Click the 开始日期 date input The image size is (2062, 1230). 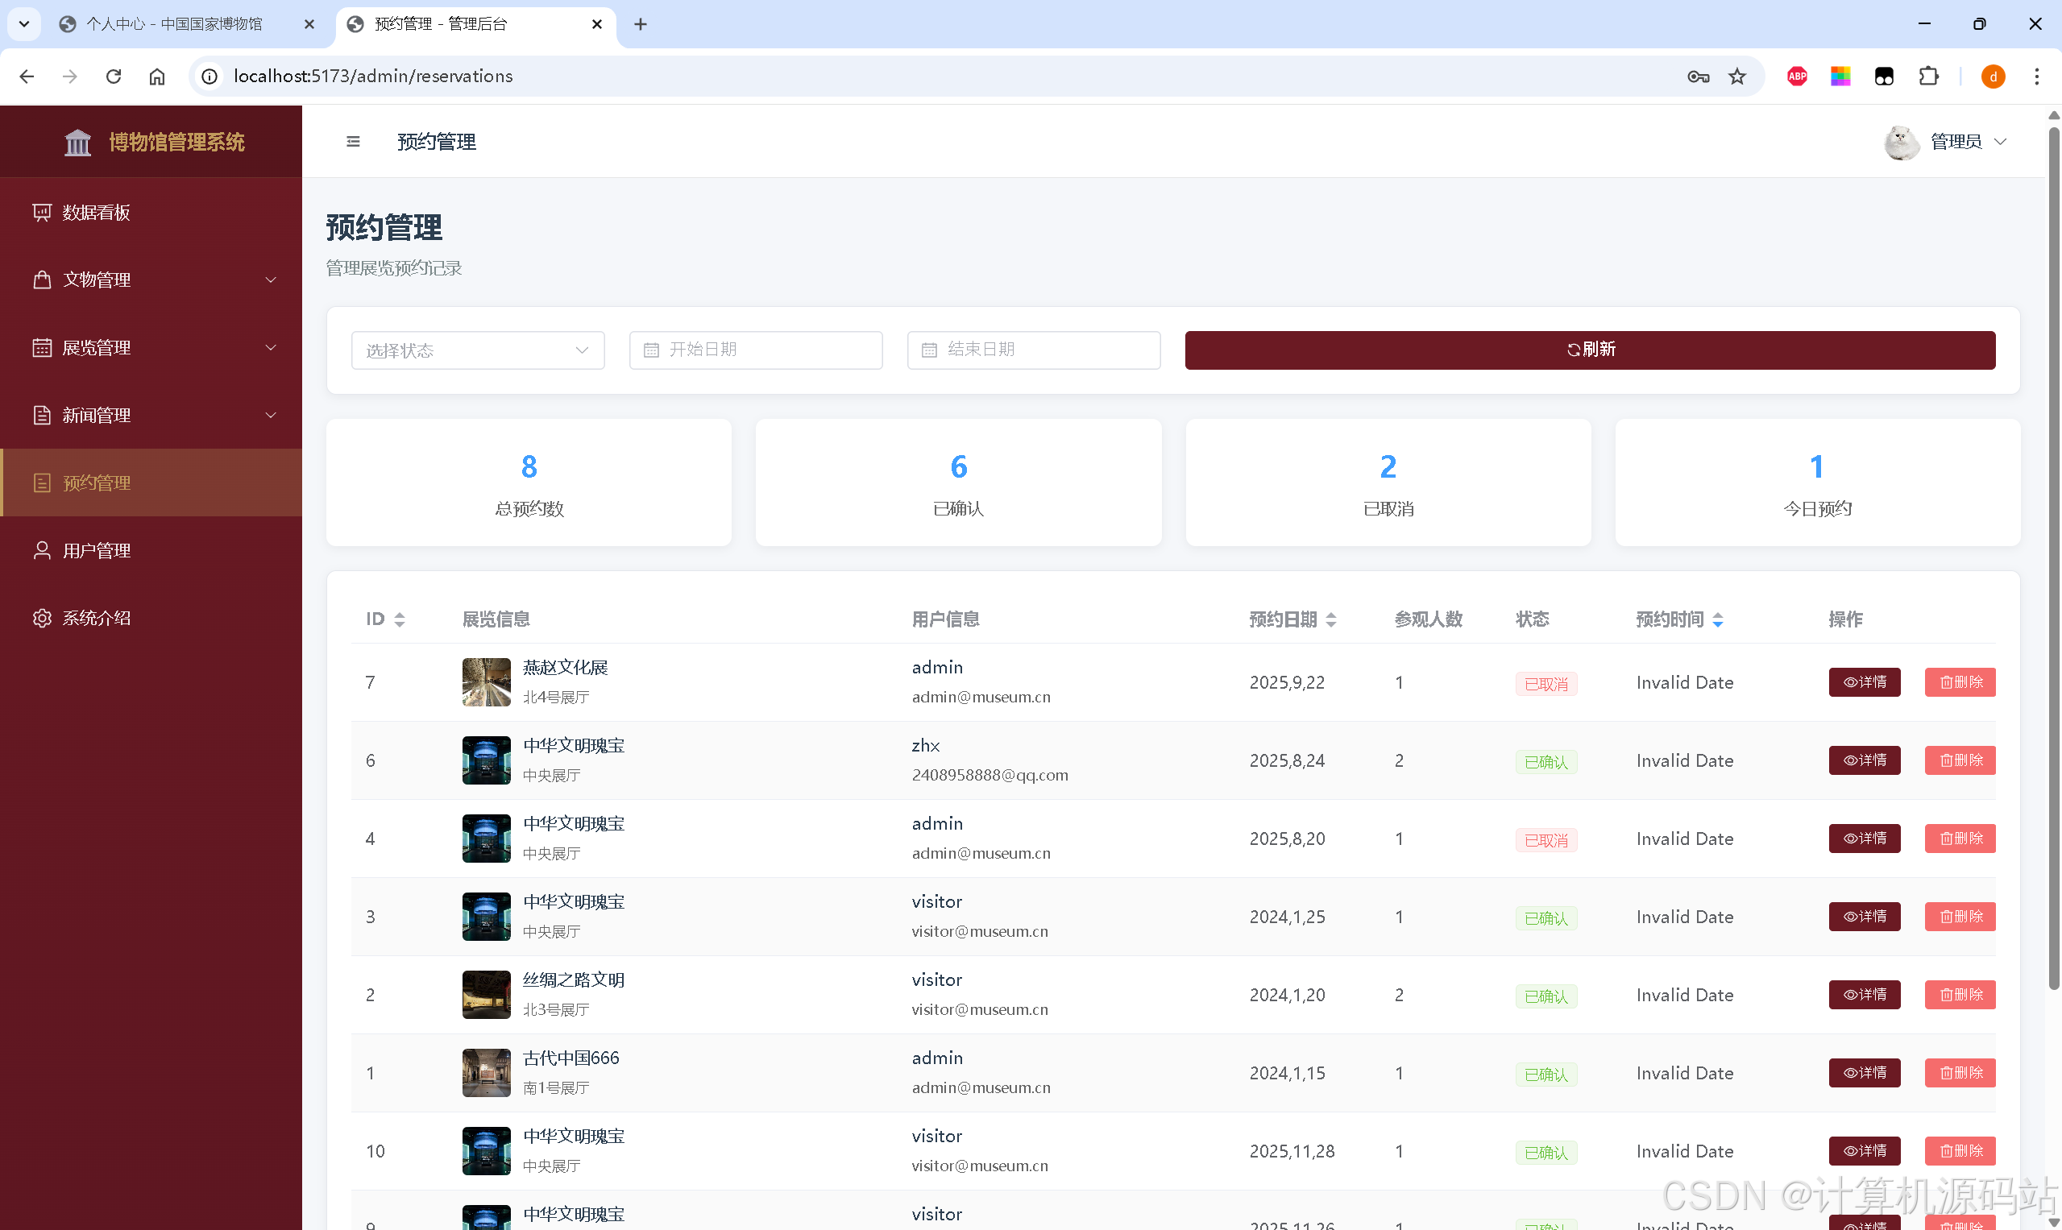tap(755, 350)
